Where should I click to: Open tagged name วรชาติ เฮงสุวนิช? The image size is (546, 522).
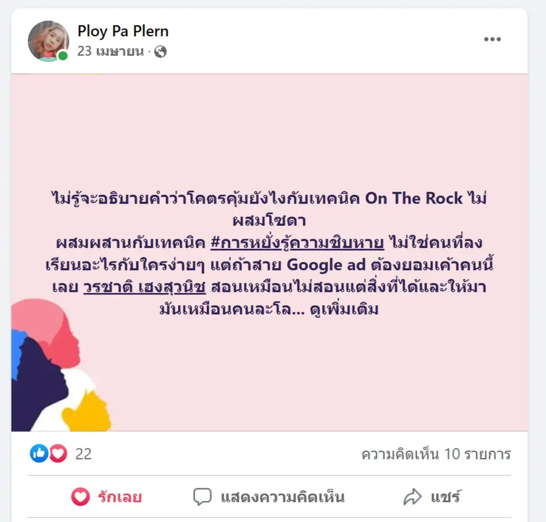point(145,287)
